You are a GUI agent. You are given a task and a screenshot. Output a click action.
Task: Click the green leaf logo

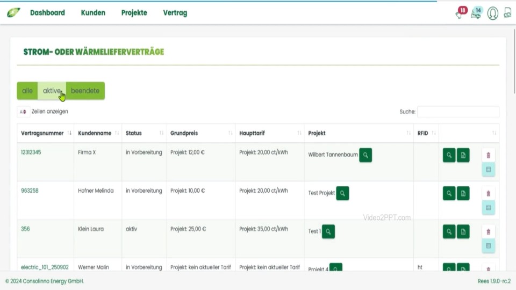pos(13,12)
